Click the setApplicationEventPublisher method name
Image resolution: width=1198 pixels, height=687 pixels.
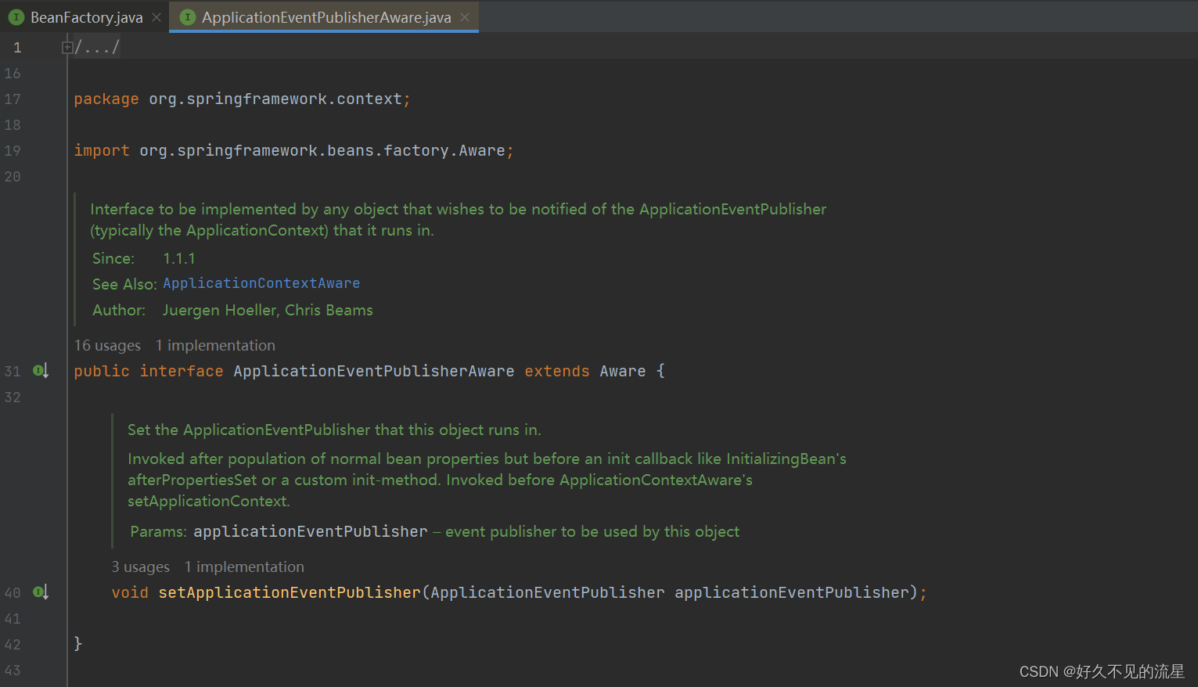pyautogui.click(x=290, y=592)
